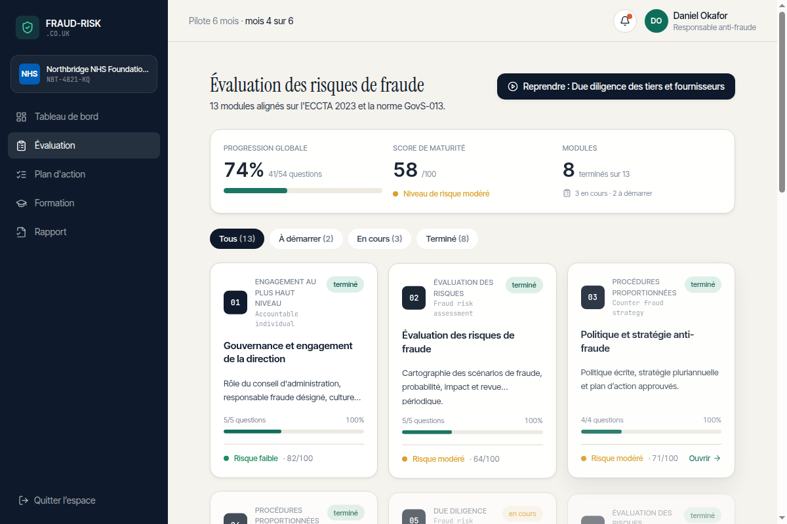Go to Plan d'action
The height and width of the screenshot is (524, 787).
pos(84,174)
